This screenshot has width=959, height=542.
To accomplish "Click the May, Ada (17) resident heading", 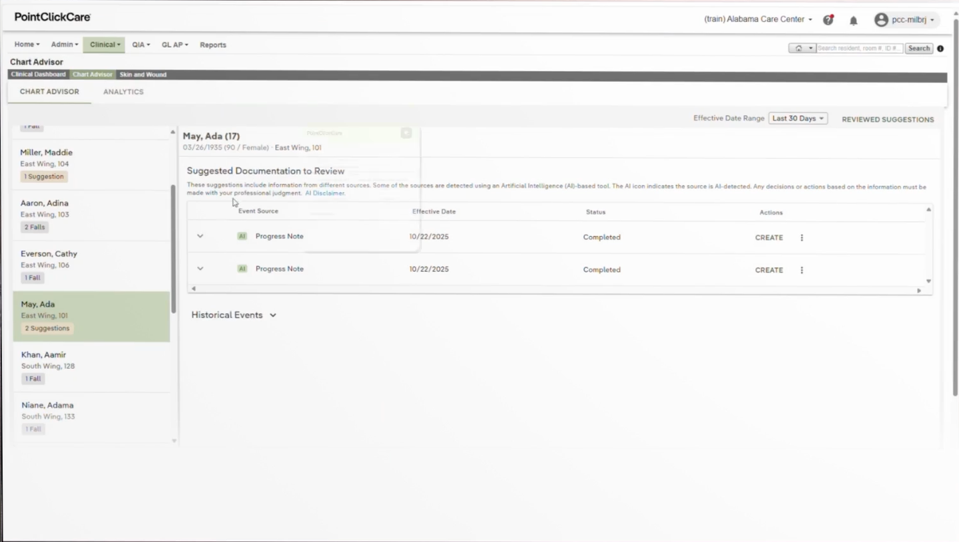I will pyautogui.click(x=211, y=136).
